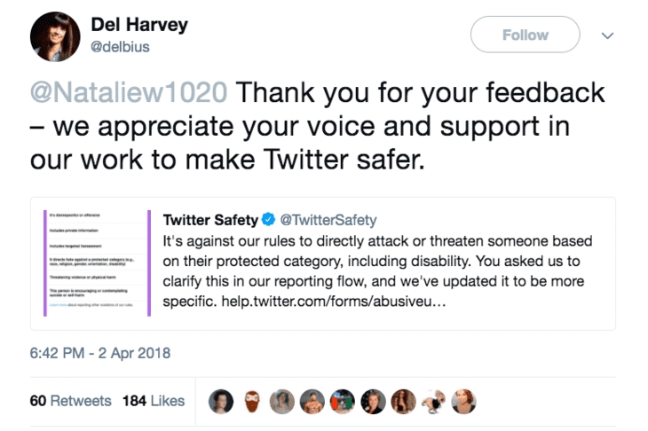View the 60 Retweets list

[x=71, y=401]
